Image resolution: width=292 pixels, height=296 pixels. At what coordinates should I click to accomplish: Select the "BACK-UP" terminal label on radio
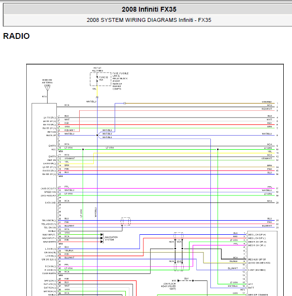pyautogui.click(x=51, y=135)
